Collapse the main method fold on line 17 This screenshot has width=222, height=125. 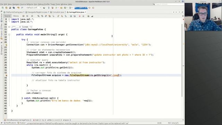9,34
